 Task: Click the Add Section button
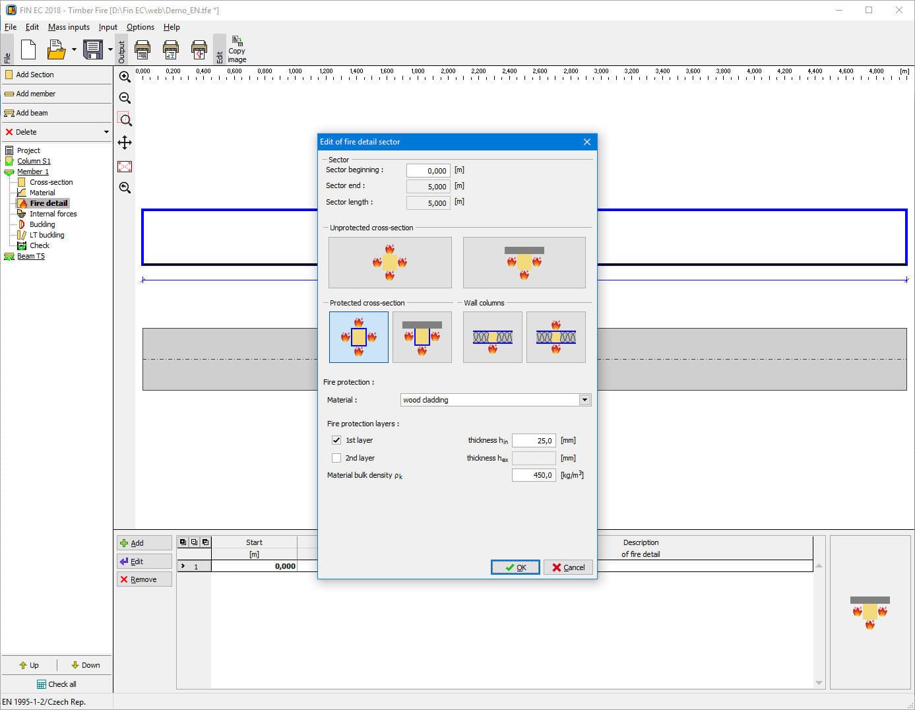click(x=34, y=75)
